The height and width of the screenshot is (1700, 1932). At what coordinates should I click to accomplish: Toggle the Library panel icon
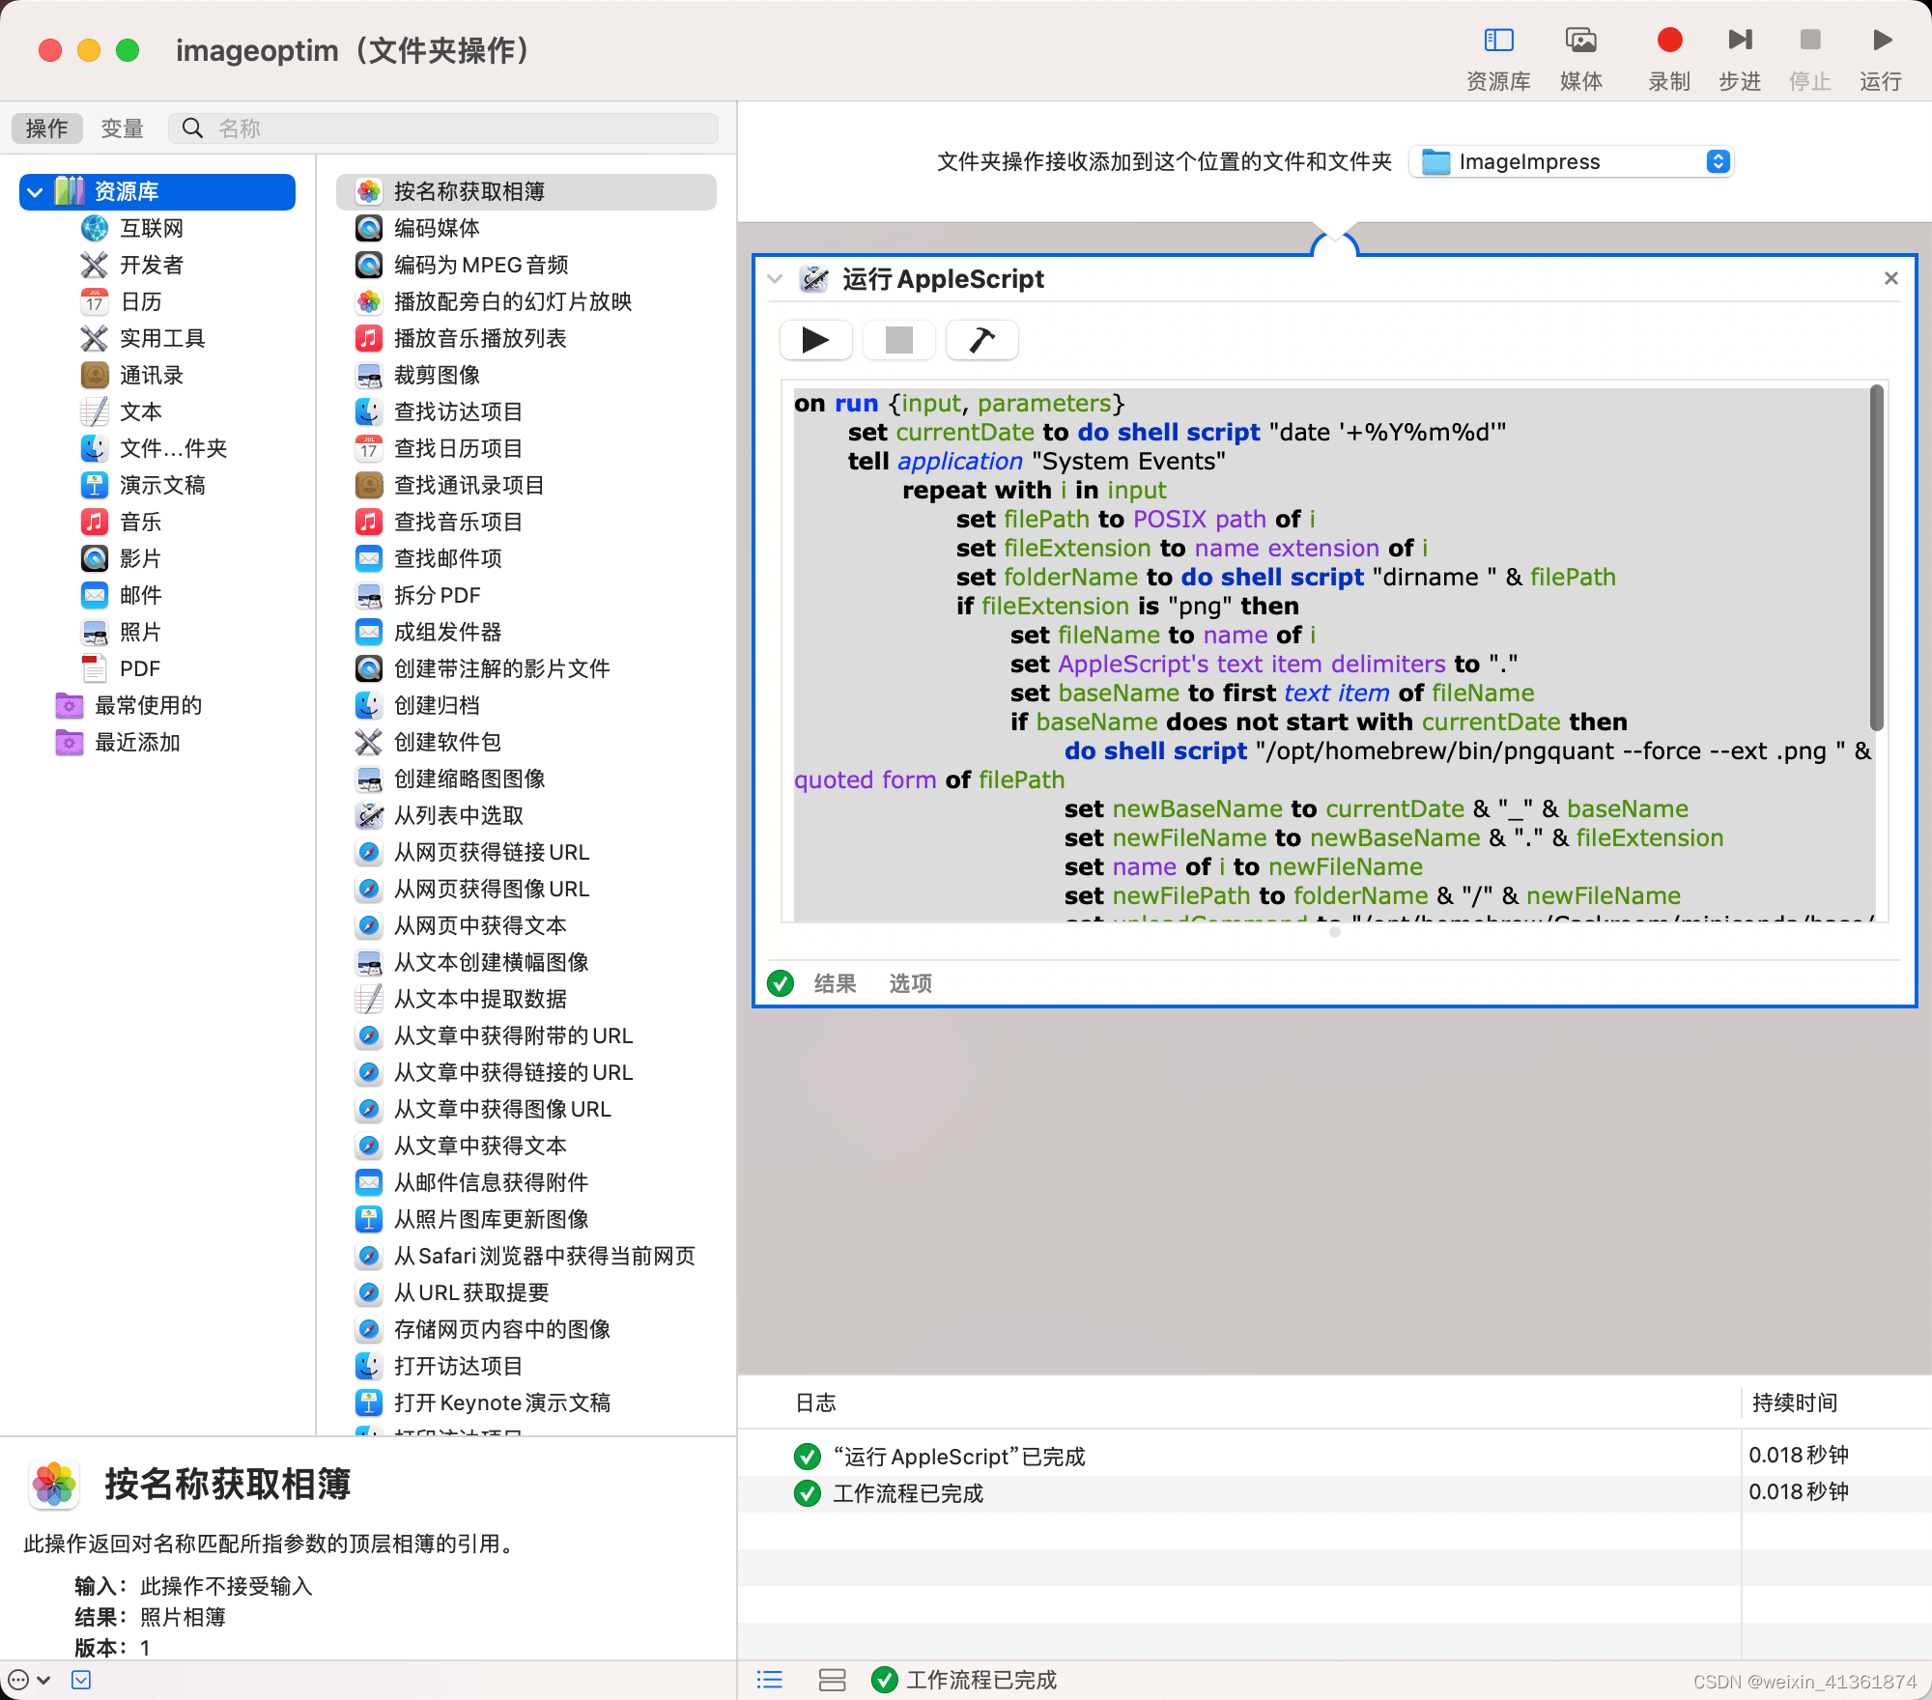coord(1498,41)
